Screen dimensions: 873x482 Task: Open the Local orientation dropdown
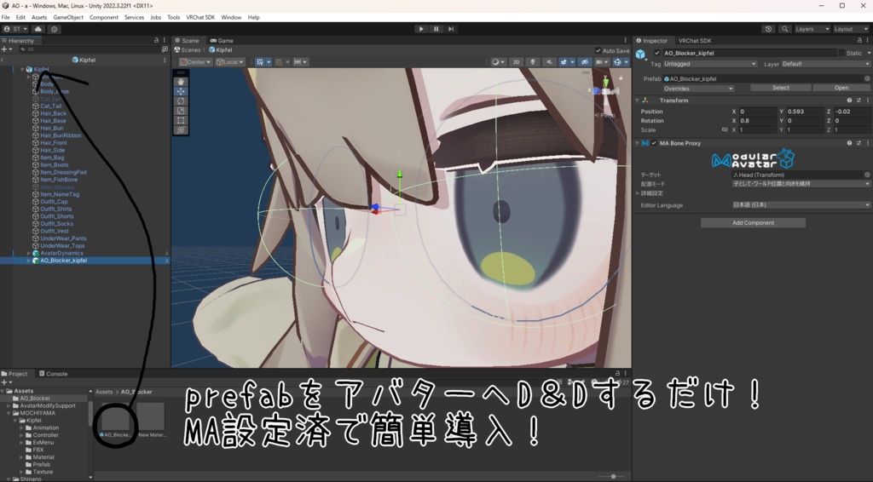pyautogui.click(x=230, y=61)
